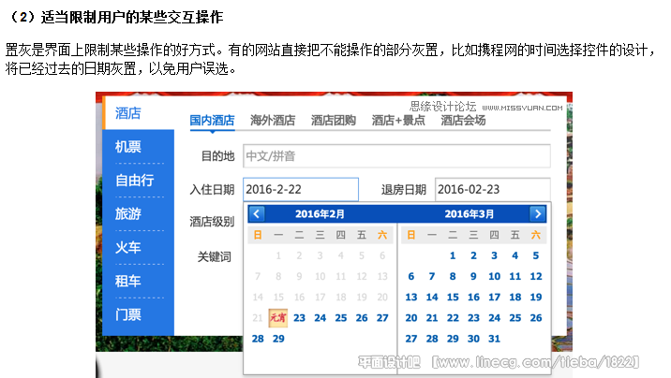671x378 pixels.
Task: Open the 酒店会场 tab
Action: click(463, 121)
